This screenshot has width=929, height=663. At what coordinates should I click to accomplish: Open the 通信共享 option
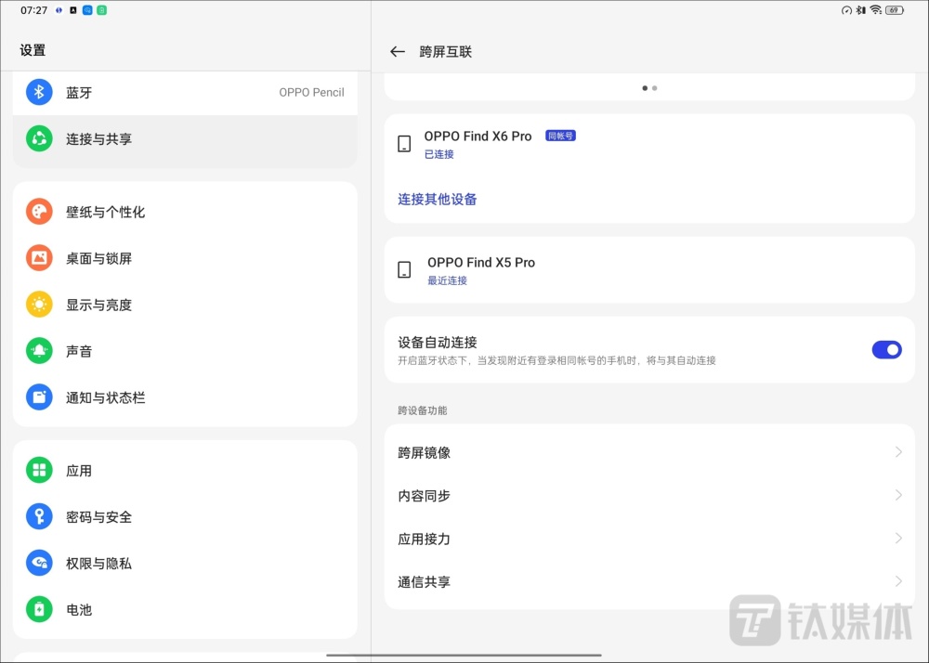click(x=650, y=582)
